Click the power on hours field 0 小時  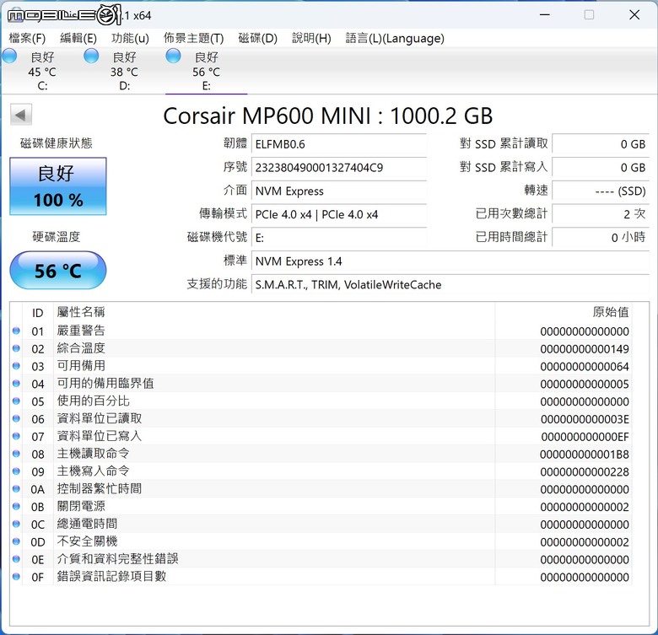[x=601, y=238]
